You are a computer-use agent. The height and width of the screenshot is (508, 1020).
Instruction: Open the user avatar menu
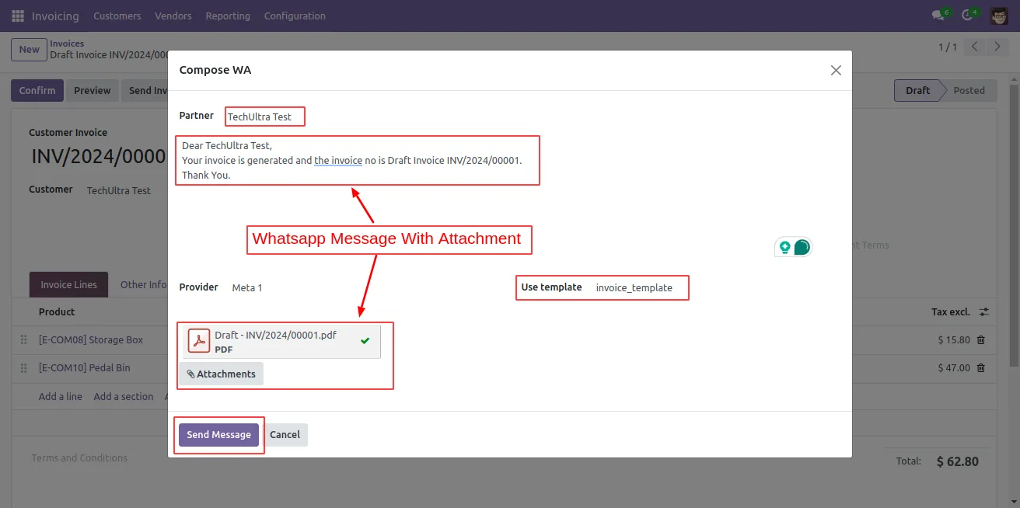(x=999, y=16)
